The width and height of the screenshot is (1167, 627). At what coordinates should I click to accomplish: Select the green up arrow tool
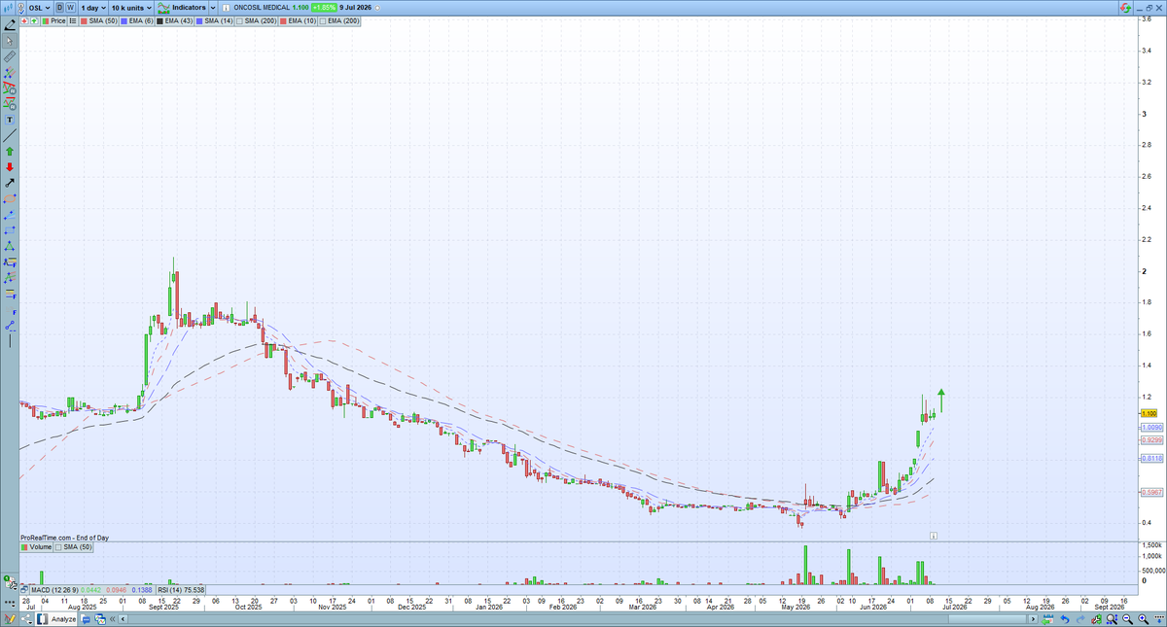click(10, 152)
